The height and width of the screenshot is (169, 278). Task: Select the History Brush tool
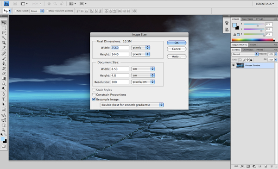pyautogui.click(x=4, y=69)
